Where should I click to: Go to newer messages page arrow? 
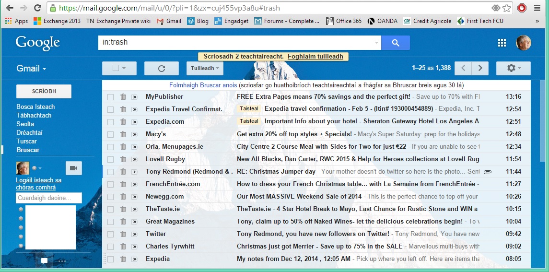tap(463, 68)
